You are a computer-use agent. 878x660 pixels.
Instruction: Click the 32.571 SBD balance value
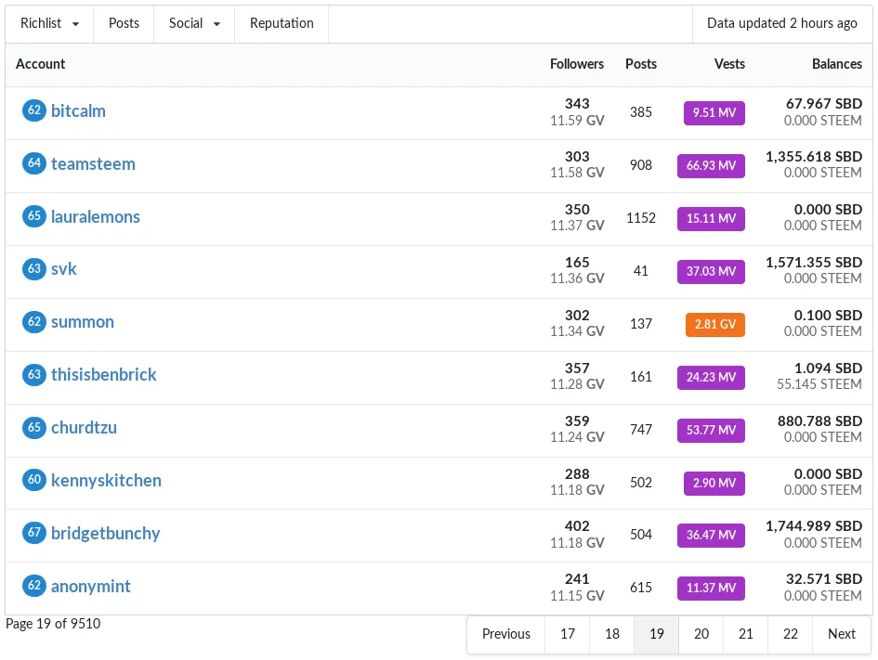coord(824,579)
